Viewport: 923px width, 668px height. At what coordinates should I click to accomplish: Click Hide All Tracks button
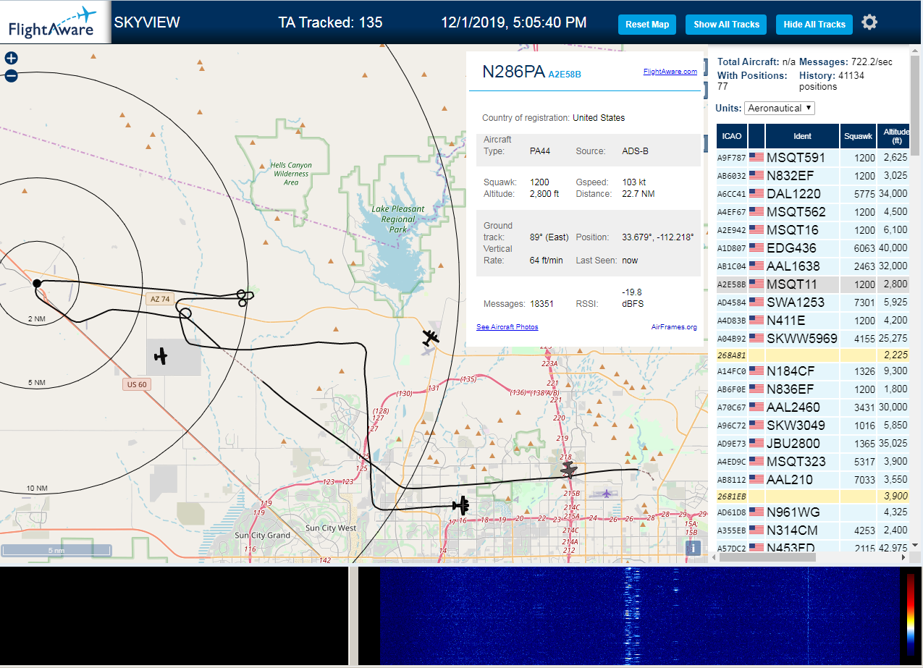pyautogui.click(x=814, y=24)
